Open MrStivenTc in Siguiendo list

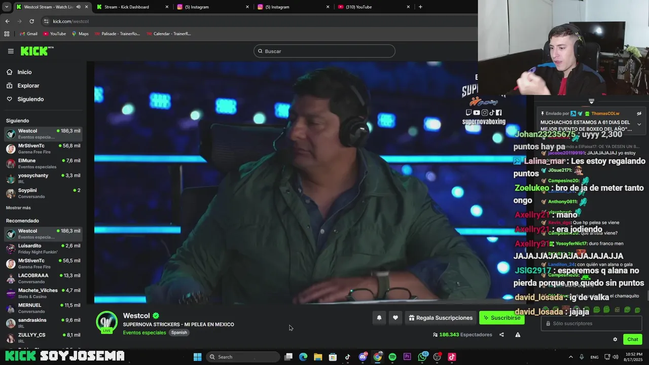pyautogui.click(x=43, y=149)
